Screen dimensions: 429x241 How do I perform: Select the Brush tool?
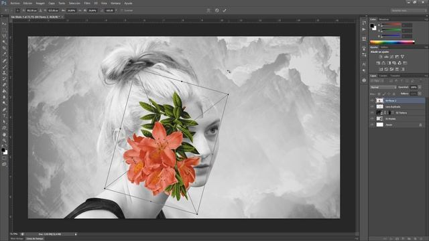pos(4,66)
